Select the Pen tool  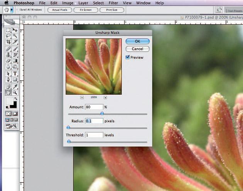[8, 80]
